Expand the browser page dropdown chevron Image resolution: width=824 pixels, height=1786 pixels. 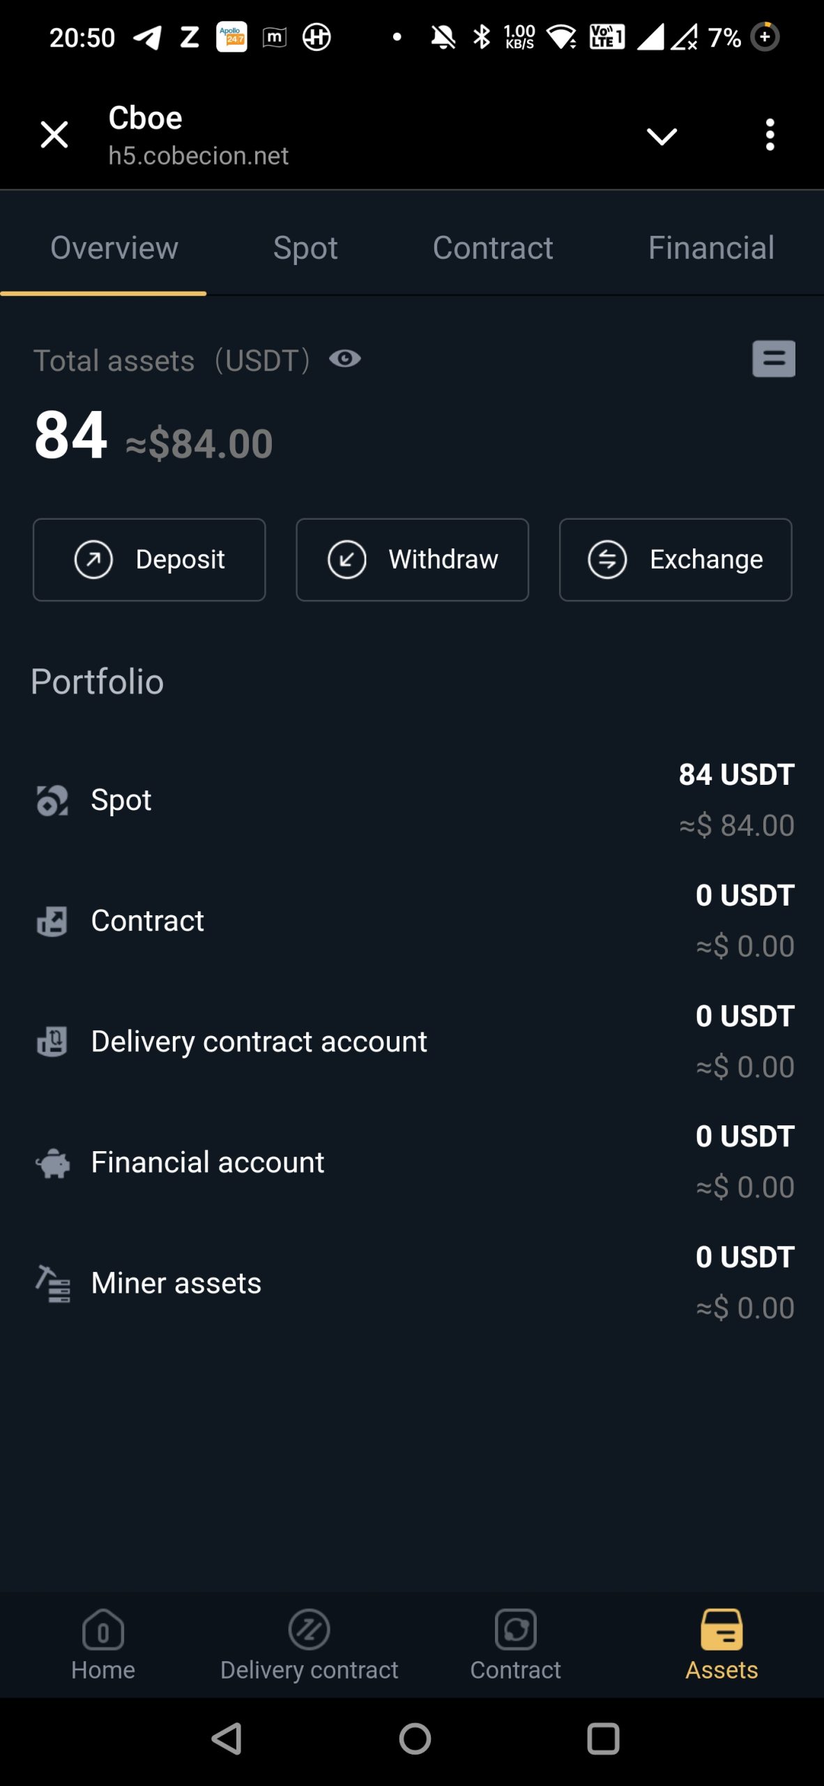[662, 136]
